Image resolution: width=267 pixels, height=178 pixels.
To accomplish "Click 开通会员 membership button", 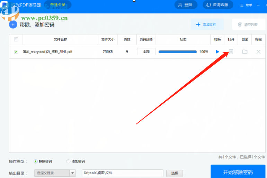I will 57,5.
